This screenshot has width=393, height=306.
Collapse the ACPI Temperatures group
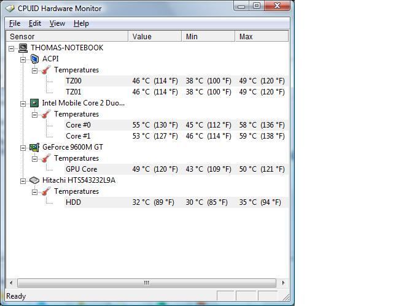34,71
